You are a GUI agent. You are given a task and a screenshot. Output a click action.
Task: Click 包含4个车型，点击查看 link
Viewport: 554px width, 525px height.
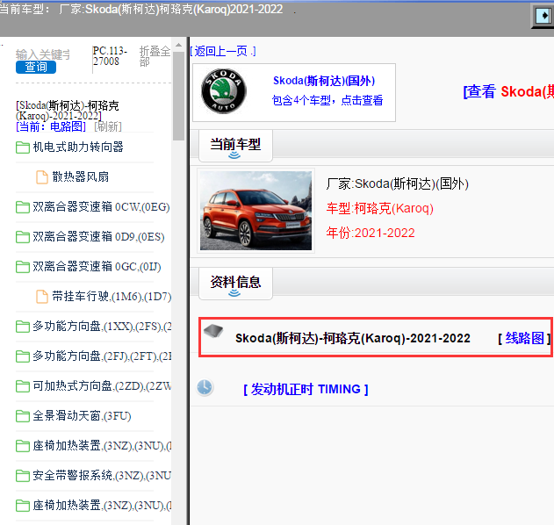pyautogui.click(x=327, y=100)
